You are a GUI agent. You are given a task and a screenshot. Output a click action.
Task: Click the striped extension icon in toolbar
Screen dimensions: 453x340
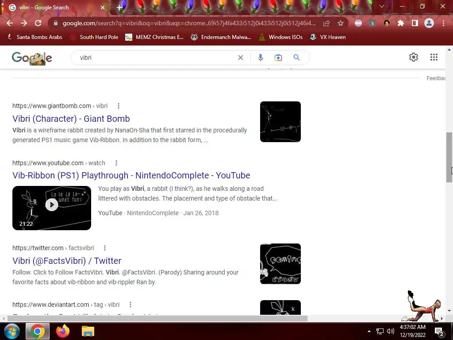click(x=358, y=23)
